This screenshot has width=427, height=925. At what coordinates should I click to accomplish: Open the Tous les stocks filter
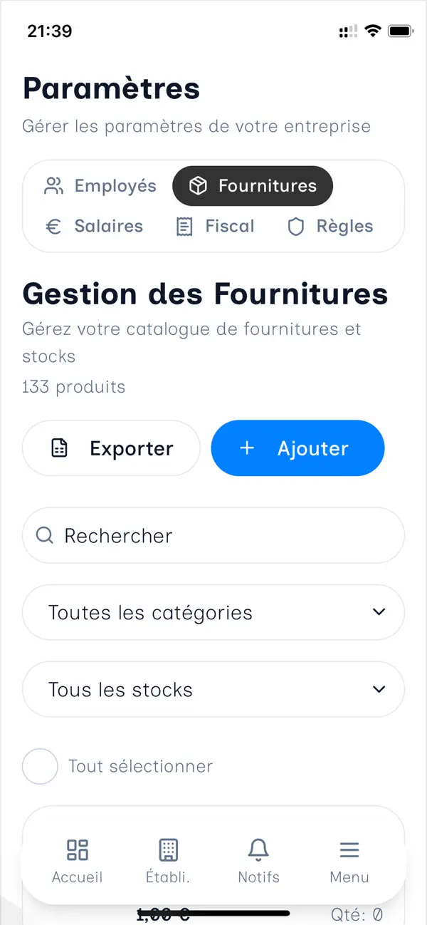click(213, 689)
